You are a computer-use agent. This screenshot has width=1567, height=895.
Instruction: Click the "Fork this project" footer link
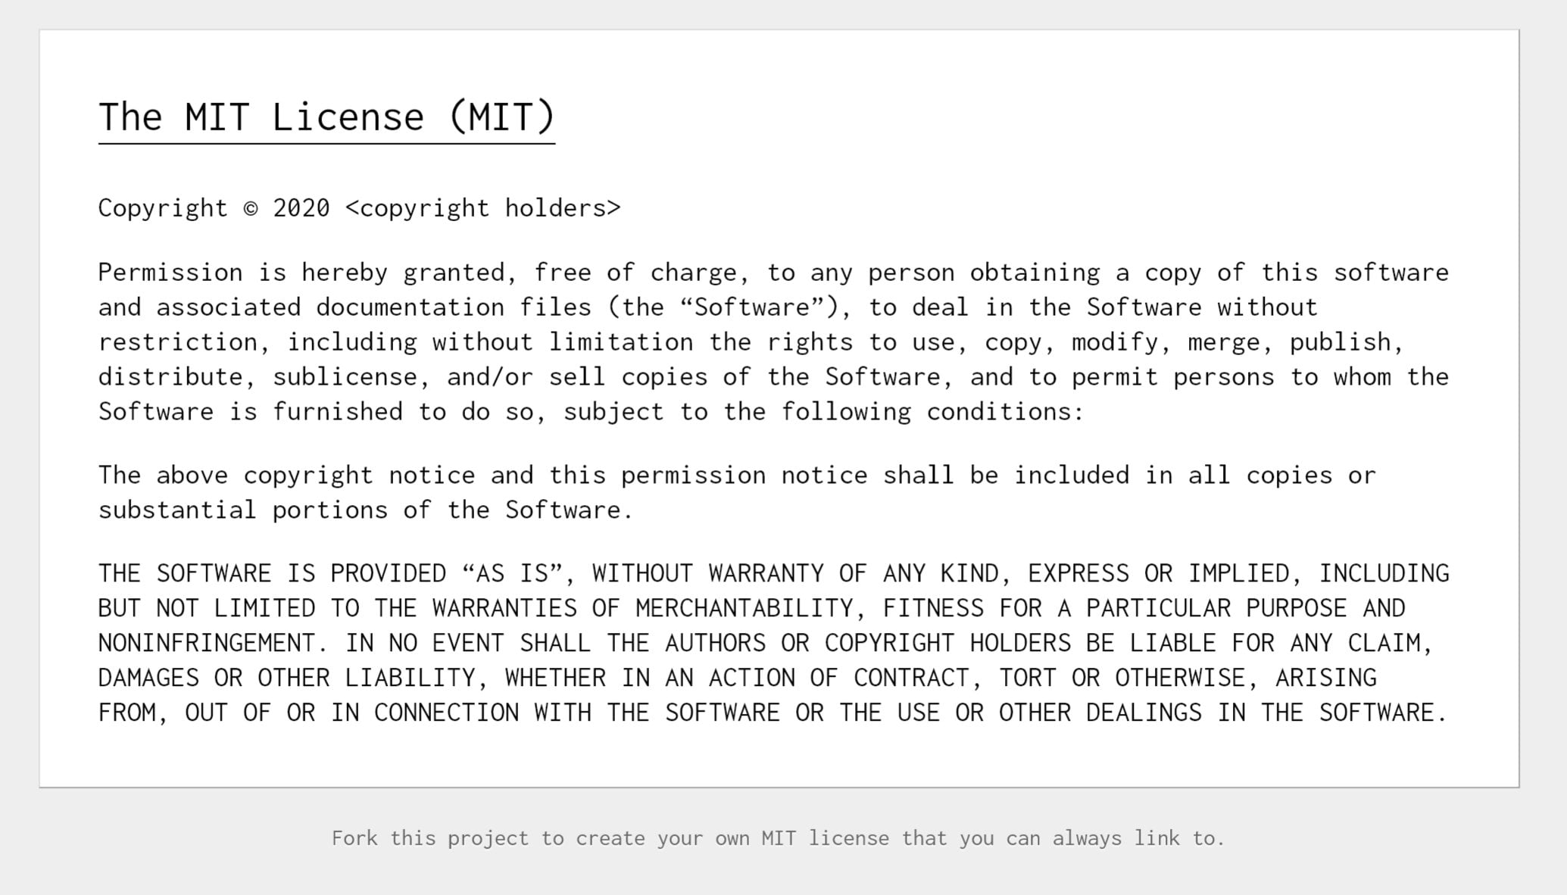[430, 838]
